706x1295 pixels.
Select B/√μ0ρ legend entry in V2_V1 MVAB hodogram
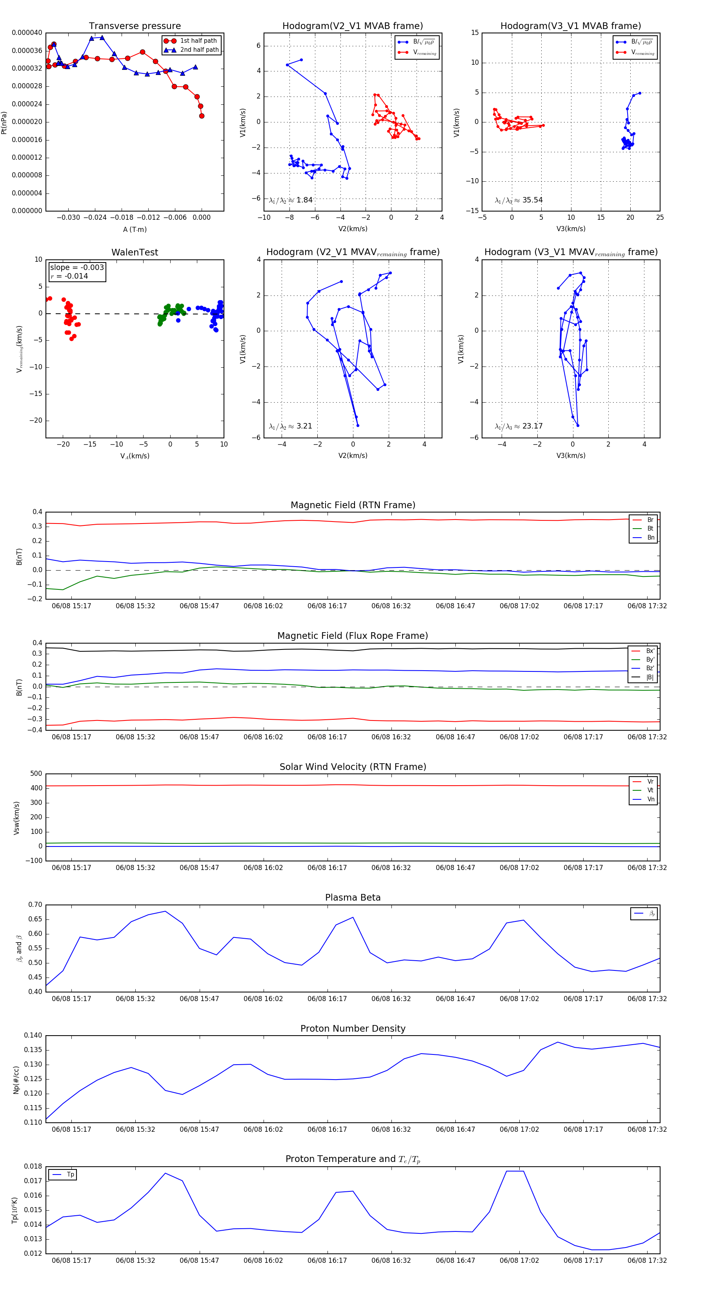pyautogui.click(x=417, y=42)
